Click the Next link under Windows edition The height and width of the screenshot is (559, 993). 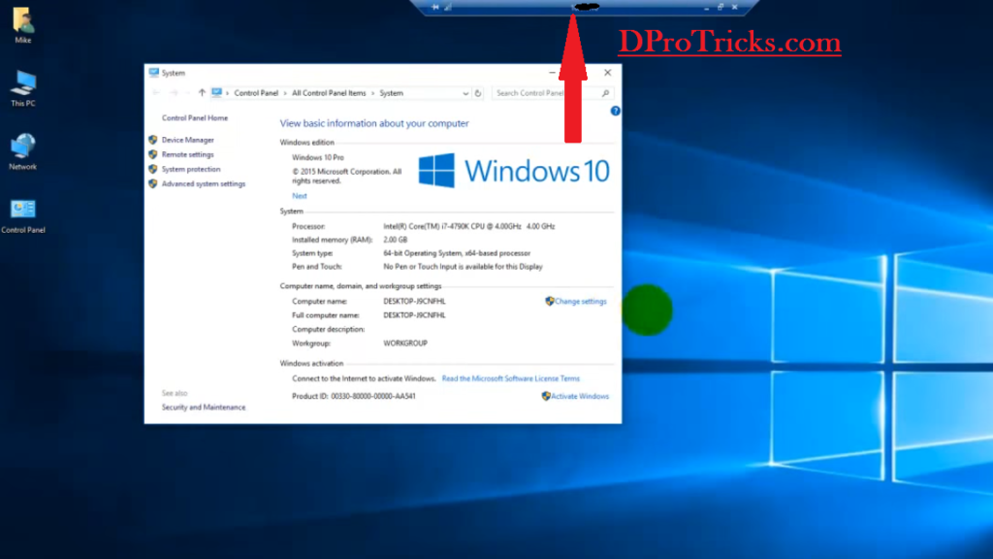coord(300,196)
